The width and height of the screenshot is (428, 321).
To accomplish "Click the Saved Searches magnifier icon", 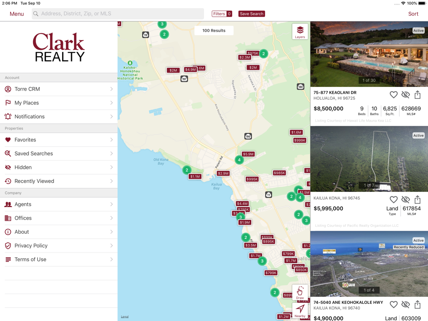I will point(8,153).
